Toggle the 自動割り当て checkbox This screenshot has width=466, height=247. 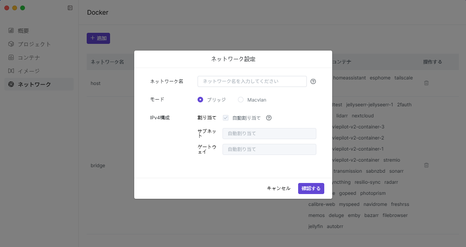pyautogui.click(x=226, y=118)
